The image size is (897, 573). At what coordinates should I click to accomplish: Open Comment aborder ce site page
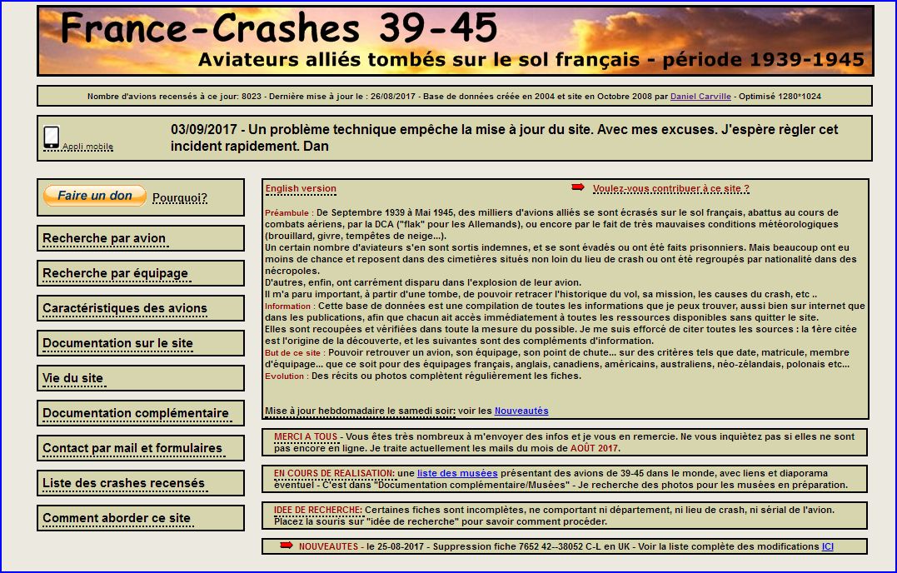tap(117, 518)
